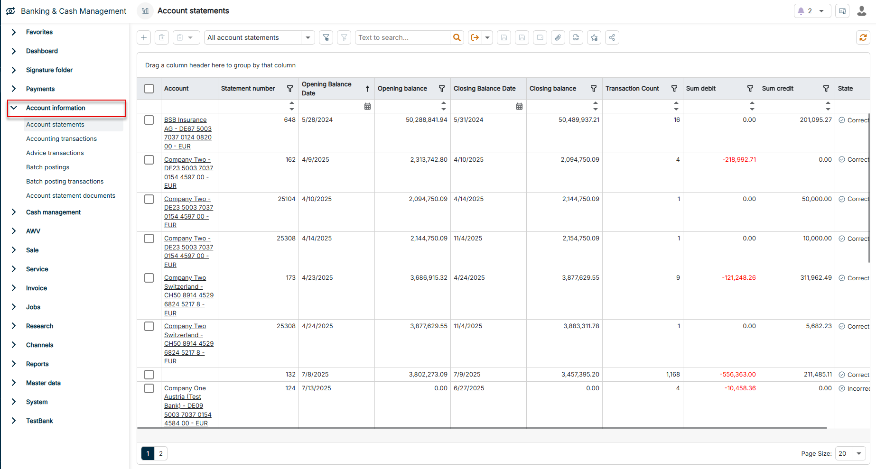Expand the System menu section

[14, 402]
